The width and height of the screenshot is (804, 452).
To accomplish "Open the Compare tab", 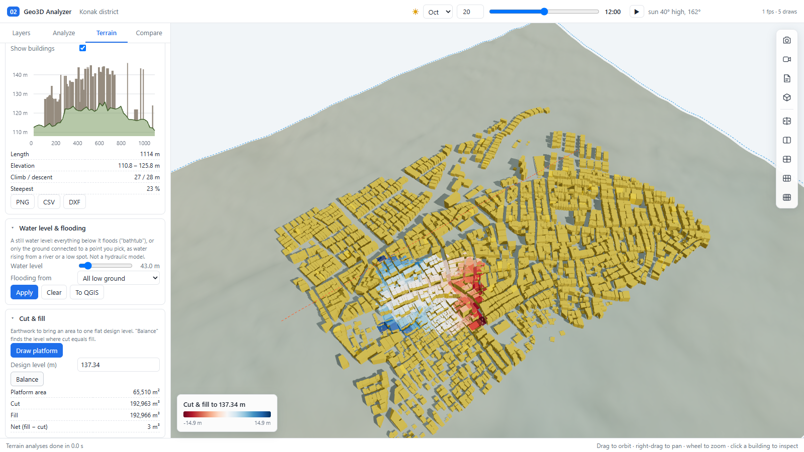I will 149,33.
